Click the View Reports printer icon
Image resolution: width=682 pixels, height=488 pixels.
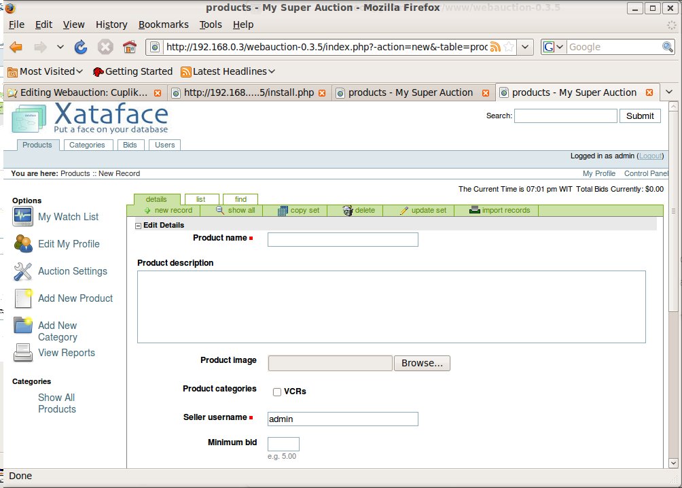click(23, 353)
